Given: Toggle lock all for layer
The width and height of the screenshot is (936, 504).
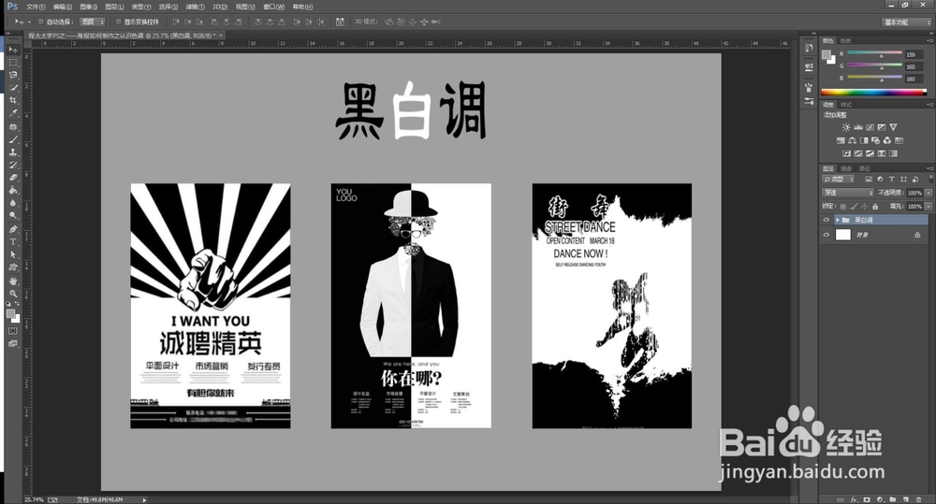Looking at the screenshot, I should pos(875,207).
